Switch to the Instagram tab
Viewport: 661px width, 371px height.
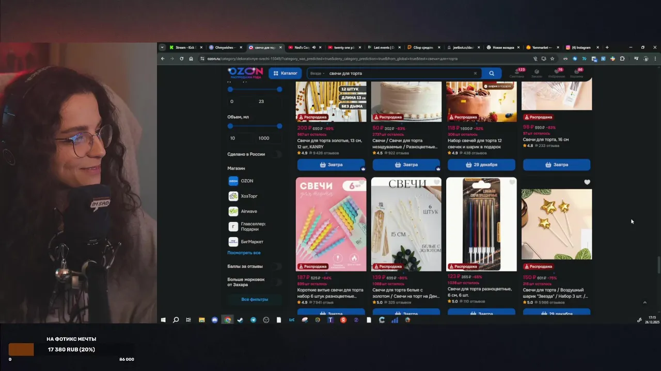pyautogui.click(x=582, y=47)
